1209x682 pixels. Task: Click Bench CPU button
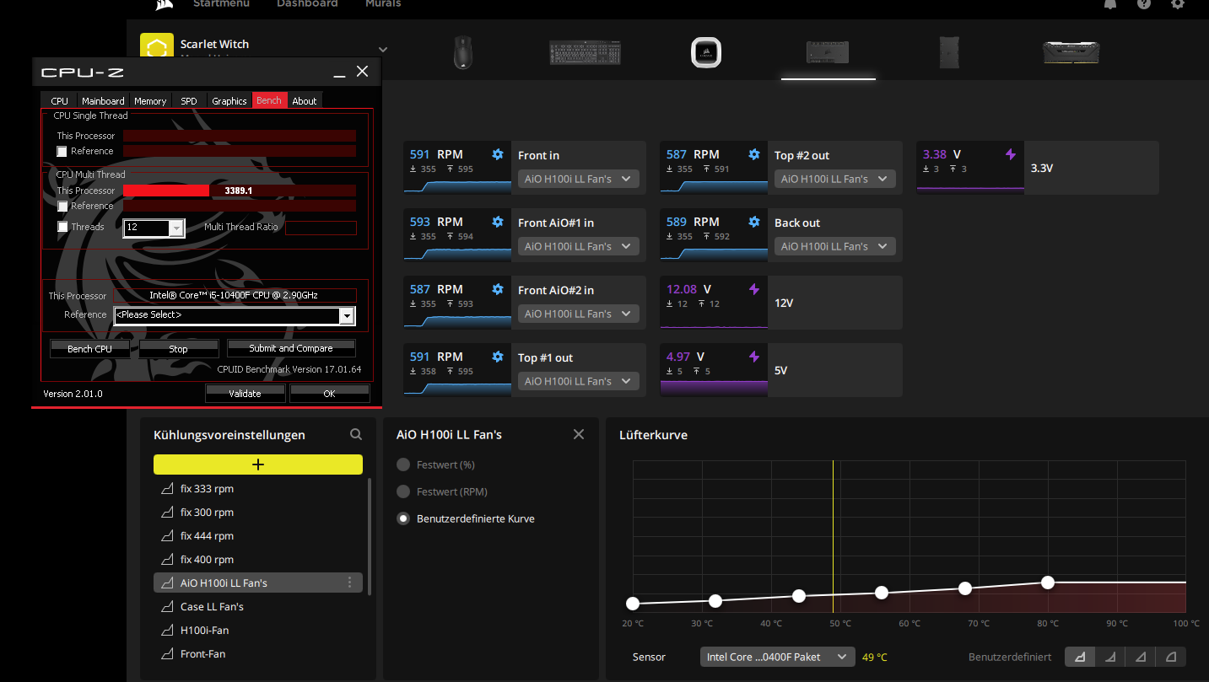pyautogui.click(x=89, y=348)
